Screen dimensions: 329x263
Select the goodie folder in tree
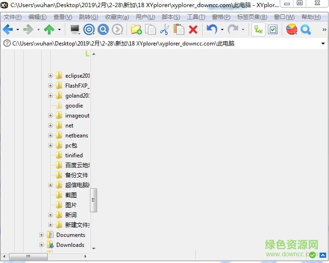(x=74, y=106)
